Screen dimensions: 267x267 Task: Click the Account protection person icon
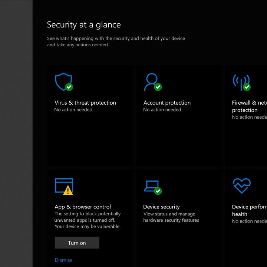[153, 82]
